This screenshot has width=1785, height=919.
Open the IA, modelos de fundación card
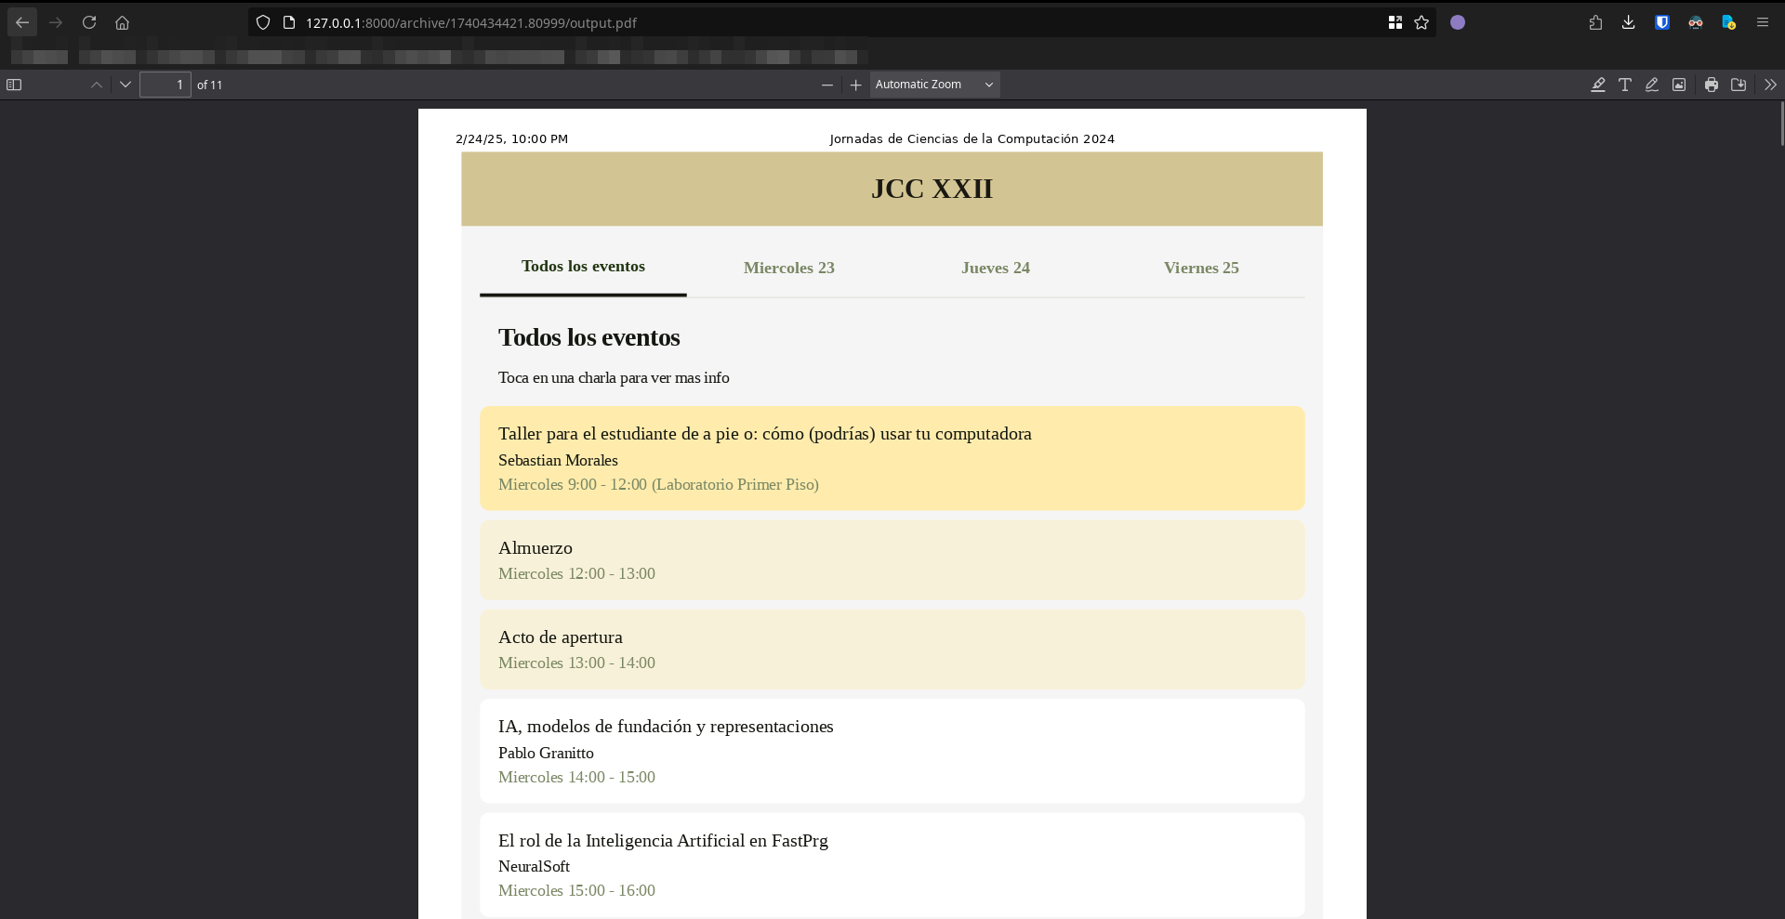click(892, 751)
